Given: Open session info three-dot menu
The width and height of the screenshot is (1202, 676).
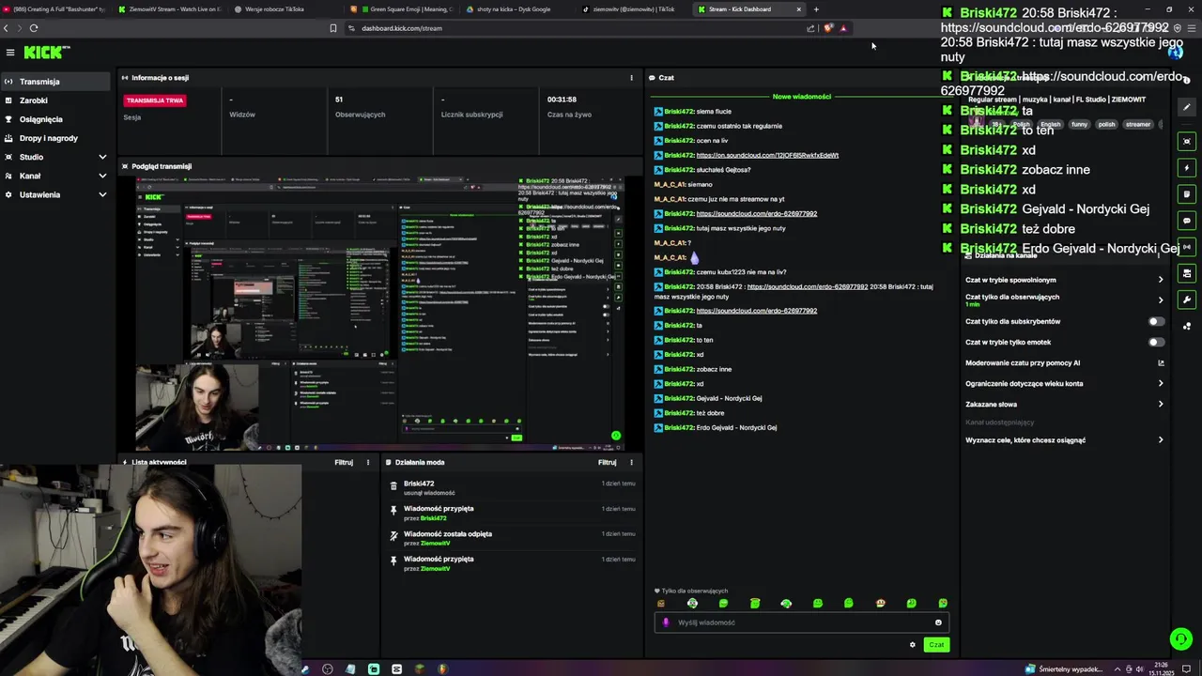Looking at the screenshot, I should click(x=631, y=78).
